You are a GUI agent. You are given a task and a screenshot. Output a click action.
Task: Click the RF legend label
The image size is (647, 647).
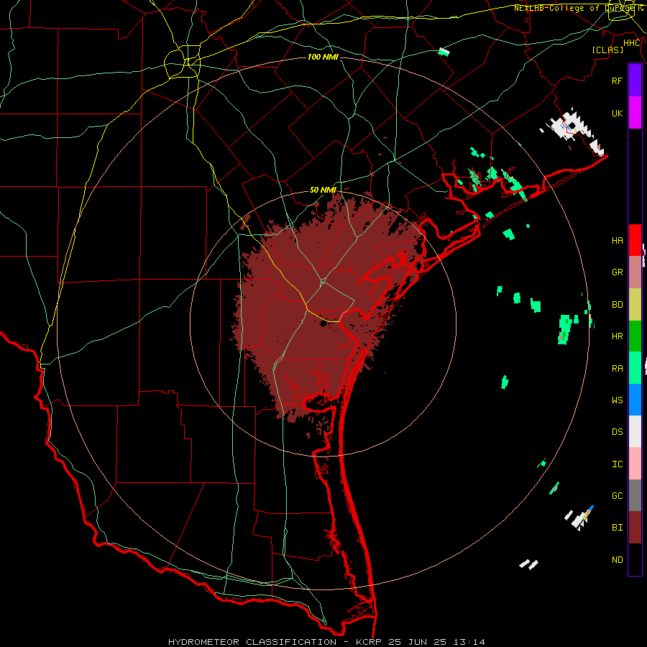[617, 81]
